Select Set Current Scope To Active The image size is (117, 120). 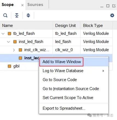click(68, 98)
